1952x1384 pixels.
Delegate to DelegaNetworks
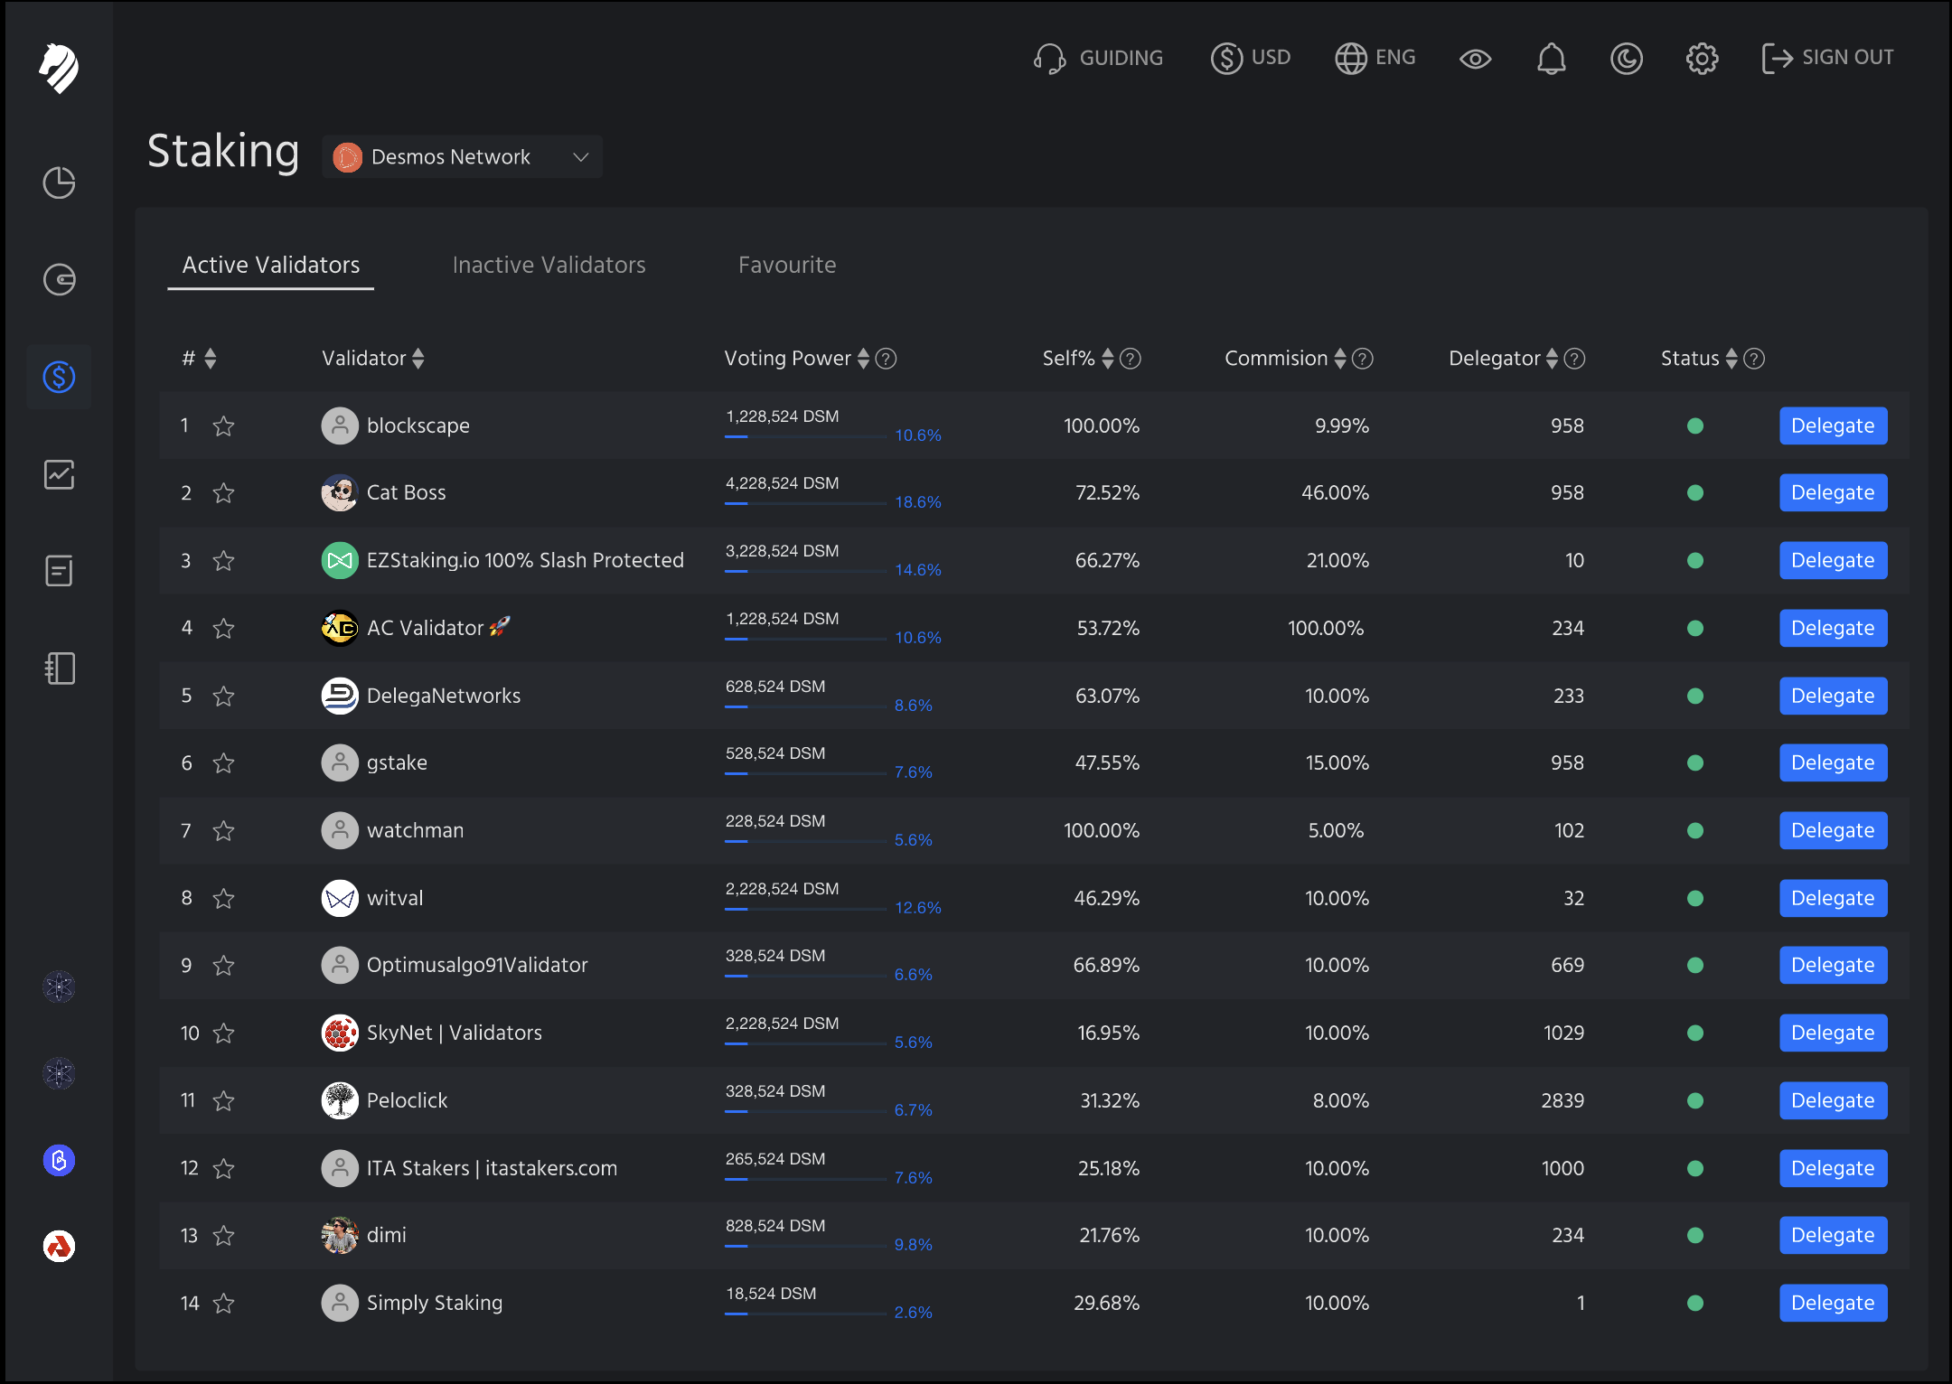1833,696
